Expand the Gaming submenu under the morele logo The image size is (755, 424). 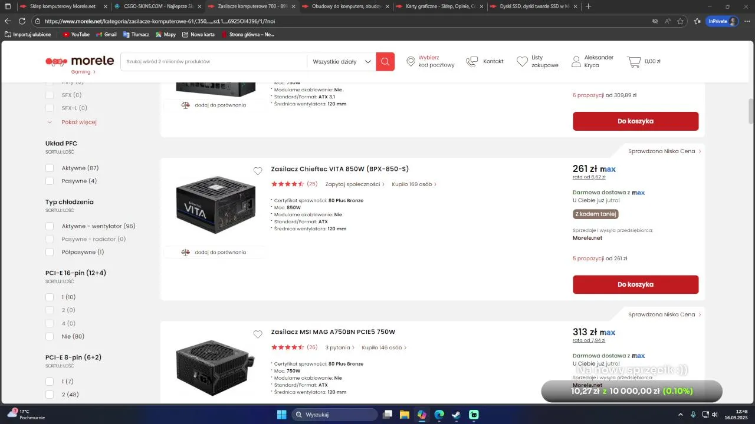pos(83,72)
